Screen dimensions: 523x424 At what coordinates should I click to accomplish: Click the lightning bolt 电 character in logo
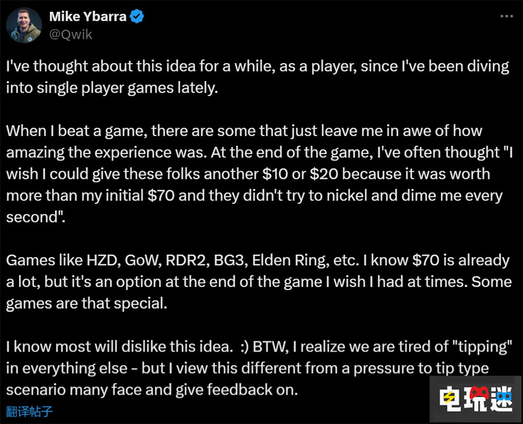point(451,398)
